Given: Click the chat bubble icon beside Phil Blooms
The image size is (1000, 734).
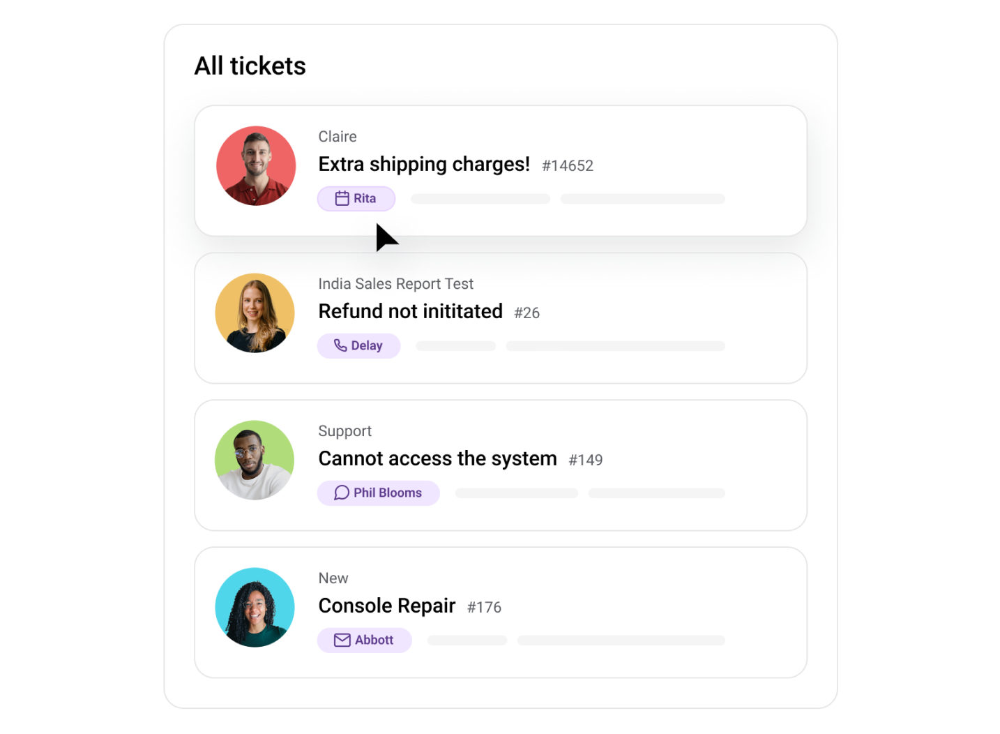Looking at the screenshot, I should pos(341,493).
